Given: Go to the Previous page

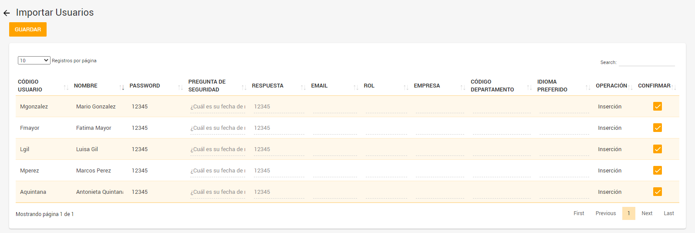Looking at the screenshot, I should click(x=606, y=213).
